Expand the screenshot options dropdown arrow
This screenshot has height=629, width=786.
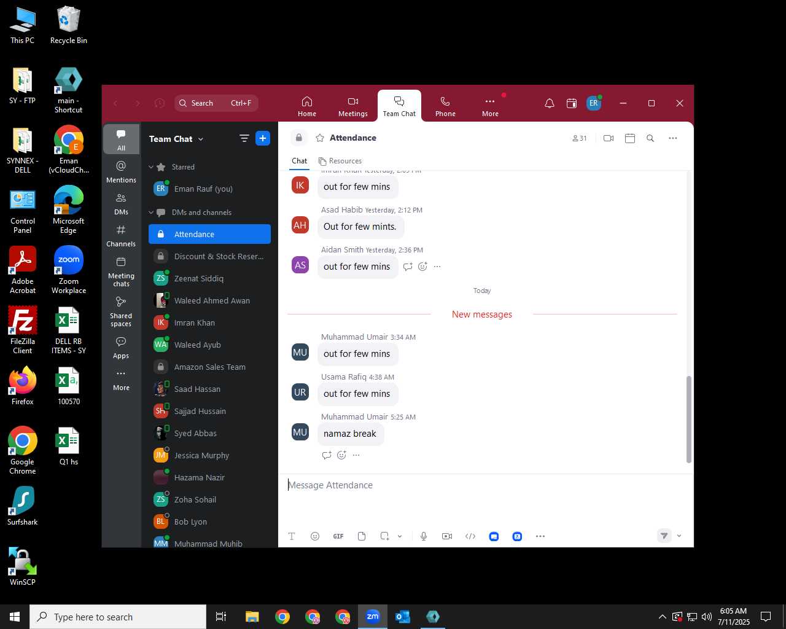tap(400, 536)
